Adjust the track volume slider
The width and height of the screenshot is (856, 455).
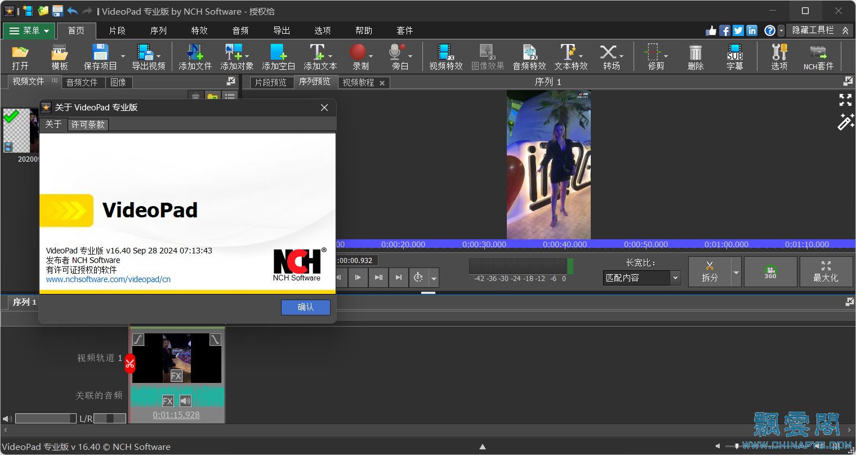pos(46,418)
